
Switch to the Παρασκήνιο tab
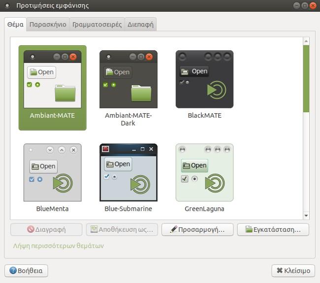[x=48, y=25]
